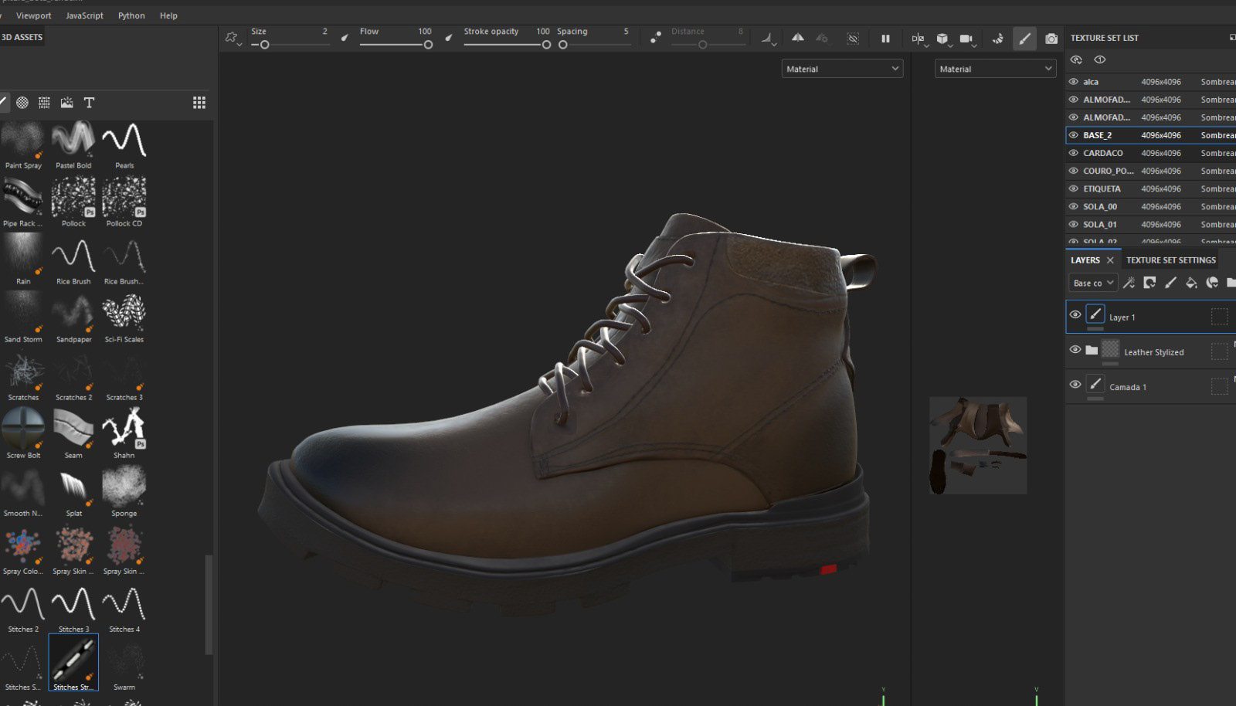This screenshot has height=706, width=1236.
Task: Switch assets to grid view icon
Action: (199, 103)
